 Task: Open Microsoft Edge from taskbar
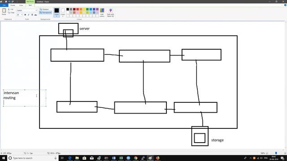(70, 158)
